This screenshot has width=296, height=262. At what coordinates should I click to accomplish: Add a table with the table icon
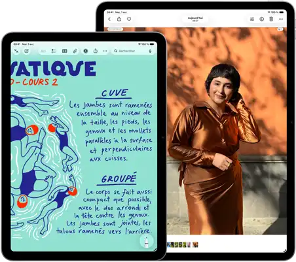[x=64, y=51]
